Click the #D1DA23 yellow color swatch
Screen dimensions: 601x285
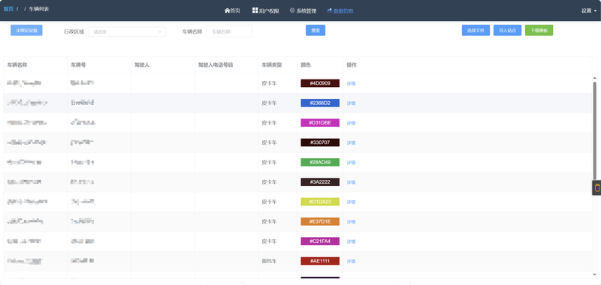click(x=320, y=202)
